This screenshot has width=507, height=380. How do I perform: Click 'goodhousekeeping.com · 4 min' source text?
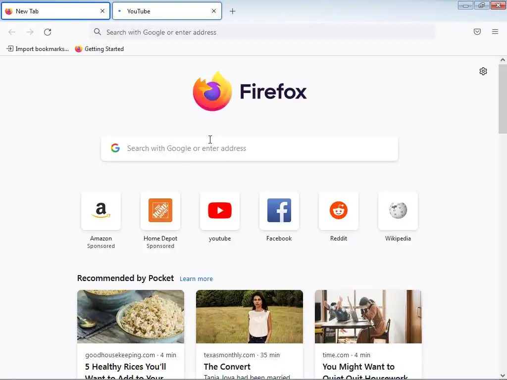tap(131, 355)
